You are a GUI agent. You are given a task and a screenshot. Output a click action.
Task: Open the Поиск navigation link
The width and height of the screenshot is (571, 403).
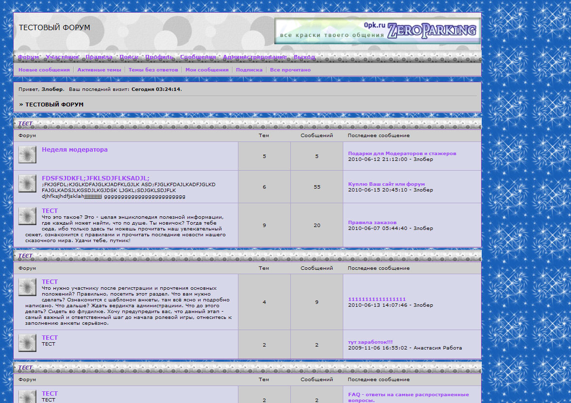tap(129, 57)
